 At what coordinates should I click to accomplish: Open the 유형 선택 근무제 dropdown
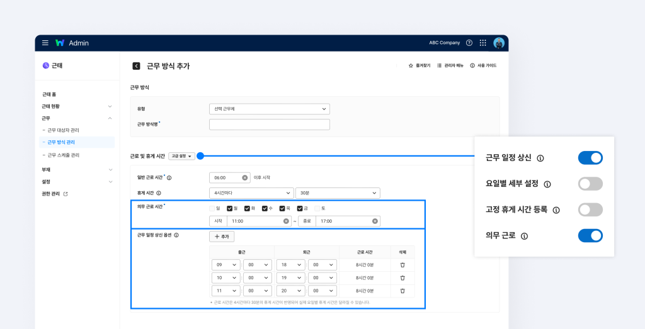270,109
